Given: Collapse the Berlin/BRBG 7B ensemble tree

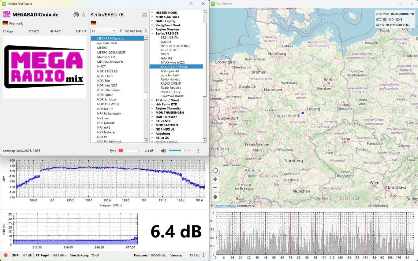Looking at the screenshot, I should point(152,33).
